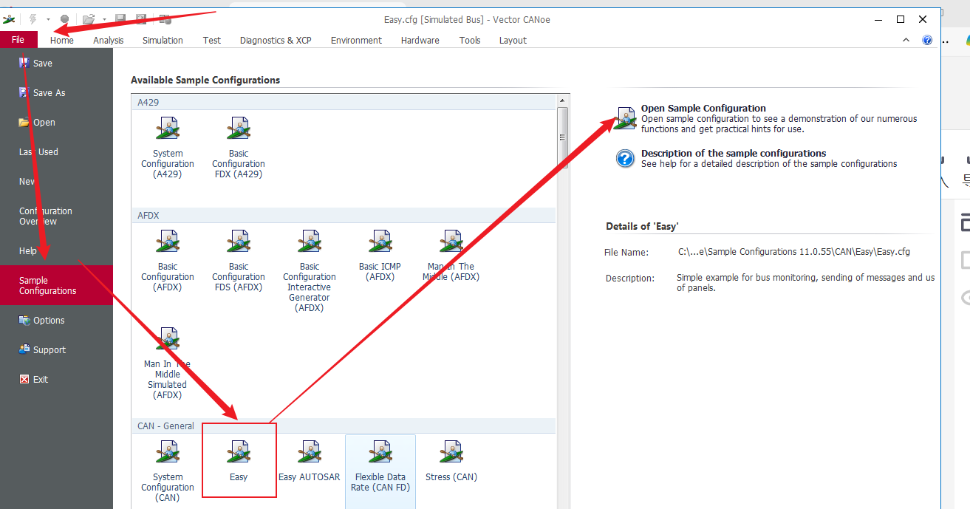
Task: Click the save configuration disk icon in toolbar
Action: coord(120,19)
